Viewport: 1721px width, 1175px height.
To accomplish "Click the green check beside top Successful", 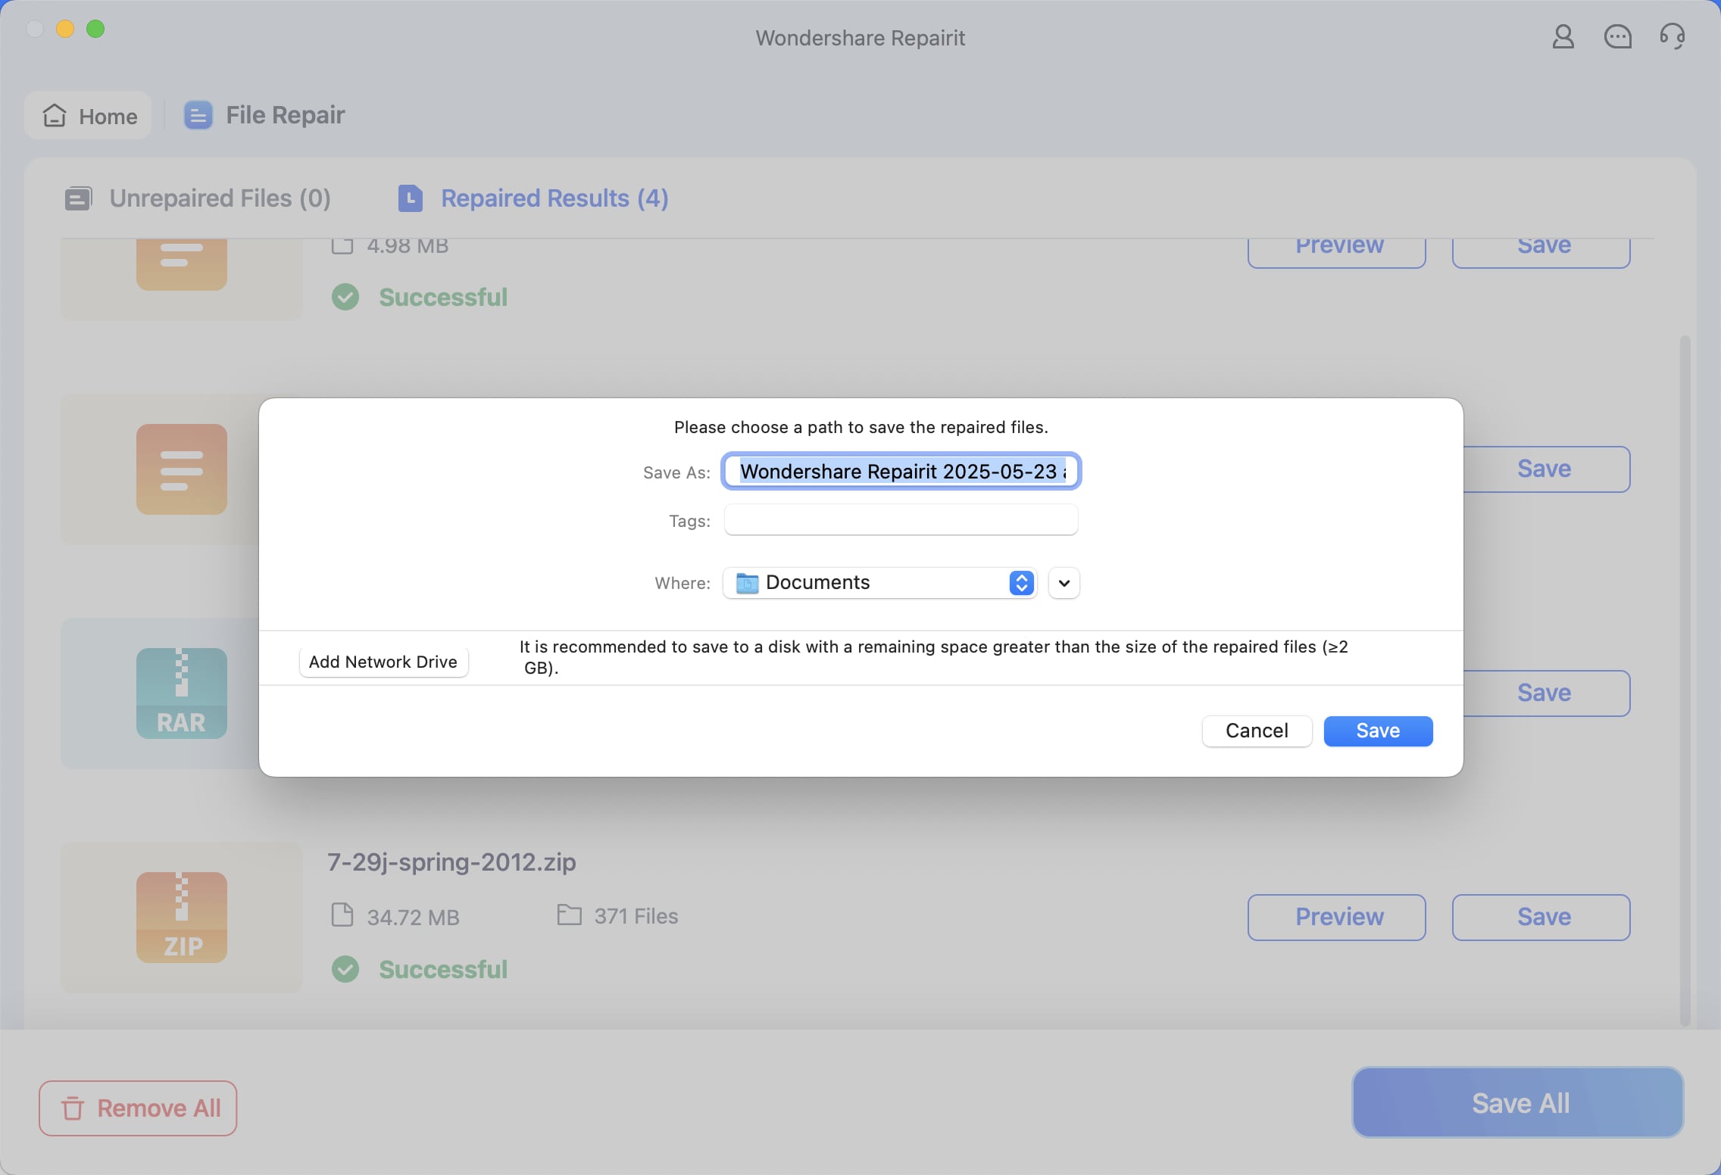I will click(345, 297).
